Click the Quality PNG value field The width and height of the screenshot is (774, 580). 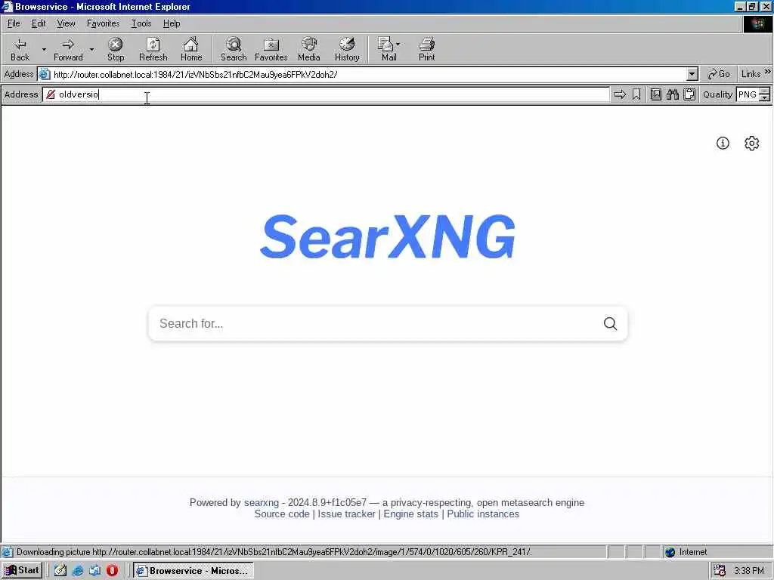click(748, 94)
